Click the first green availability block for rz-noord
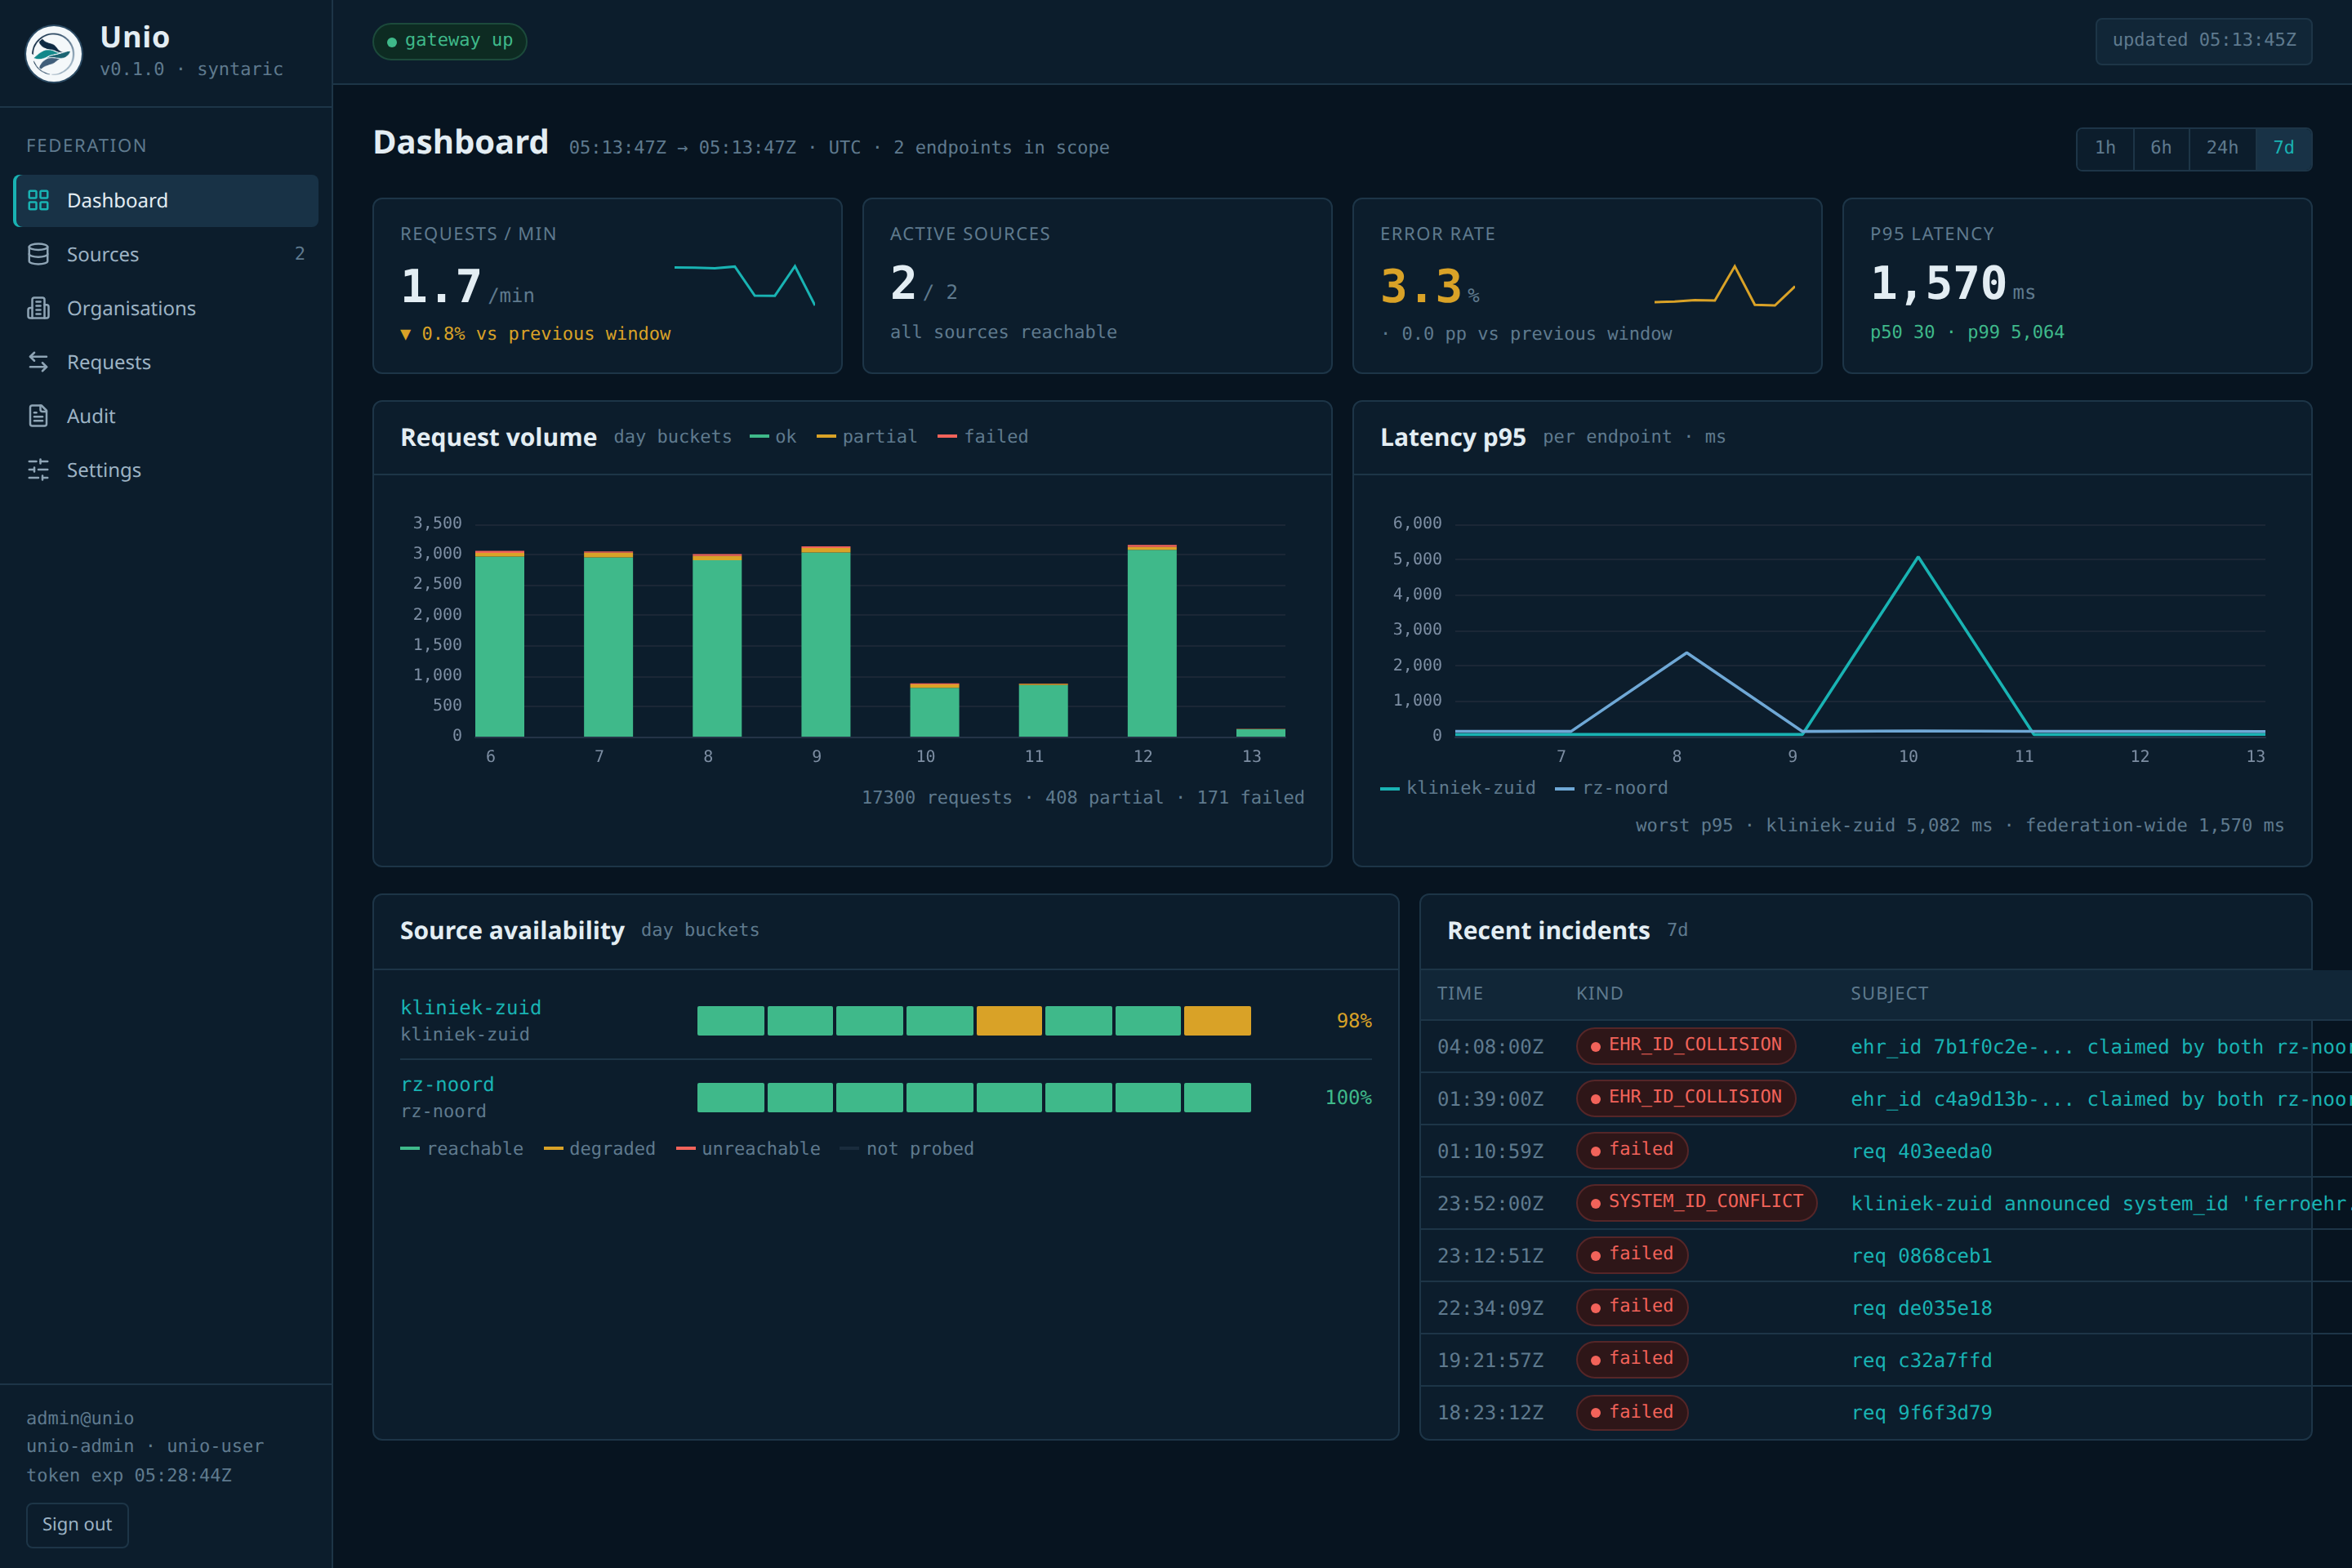This screenshot has width=2352, height=1568. tap(730, 1098)
